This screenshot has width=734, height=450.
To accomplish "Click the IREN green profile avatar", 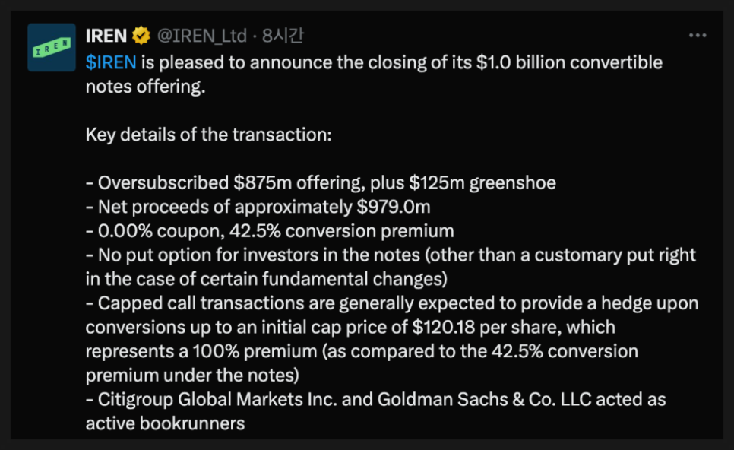I will pos(52,47).
